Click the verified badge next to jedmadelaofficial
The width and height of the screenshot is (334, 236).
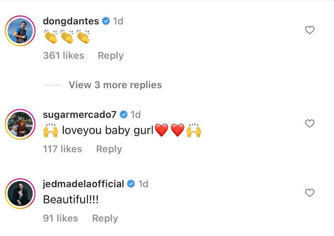pyautogui.click(x=131, y=184)
